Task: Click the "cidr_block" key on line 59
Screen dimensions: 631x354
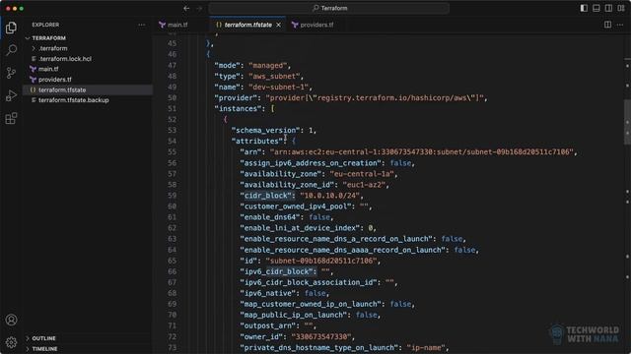Action: 267,196
